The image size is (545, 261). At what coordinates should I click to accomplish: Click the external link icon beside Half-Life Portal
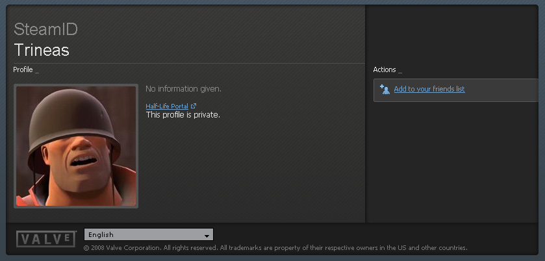(193, 106)
